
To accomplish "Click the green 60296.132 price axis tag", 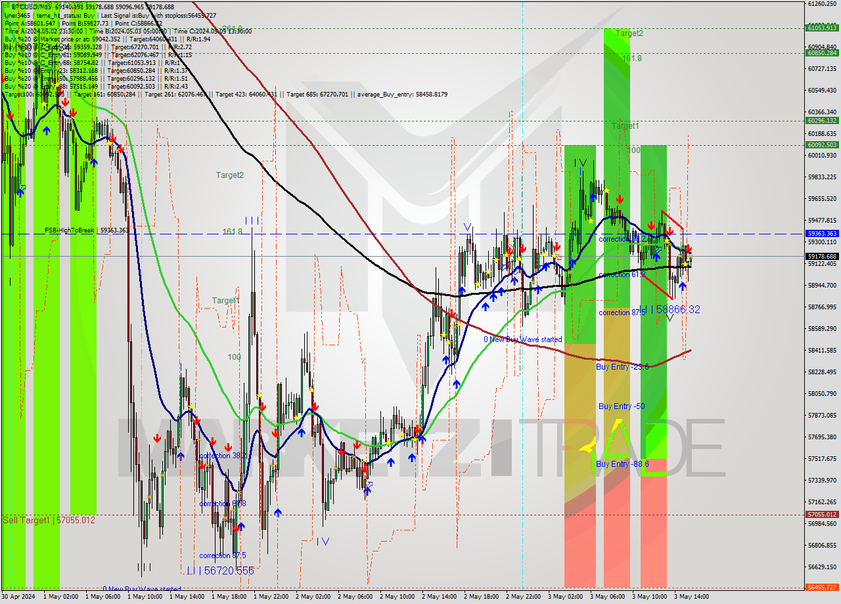I will pyautogui.click(x=822, y=120).
